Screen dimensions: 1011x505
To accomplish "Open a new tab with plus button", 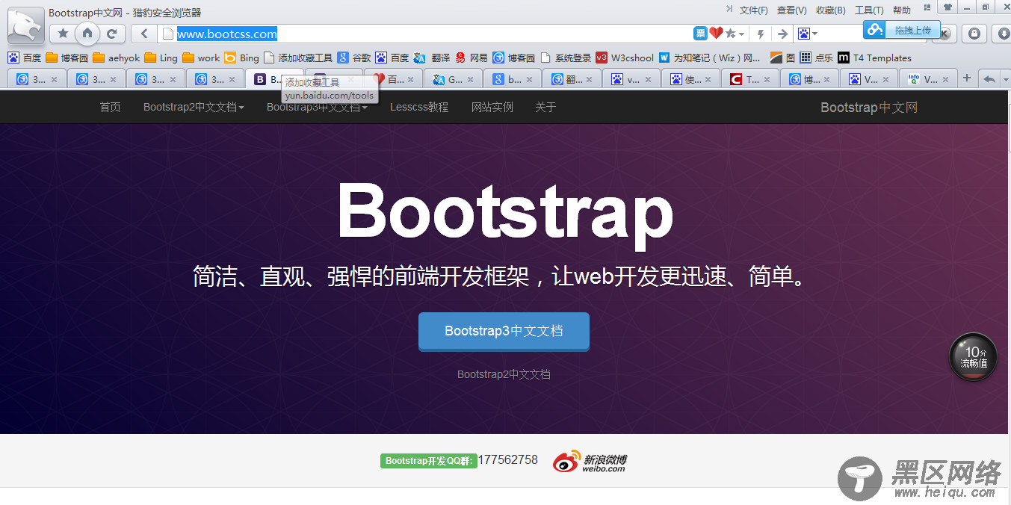I will click(967, 78).
